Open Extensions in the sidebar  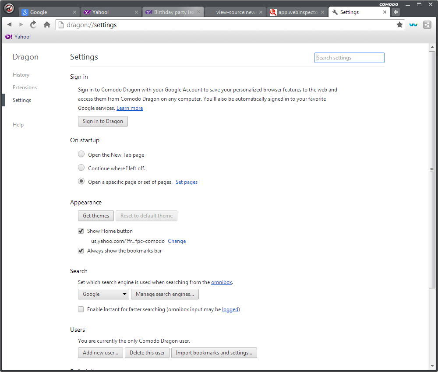(25, 87)
